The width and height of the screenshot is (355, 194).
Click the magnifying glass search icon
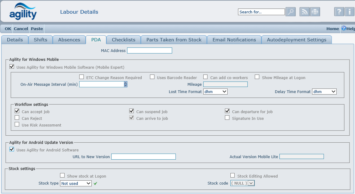click(x=290, y=12)
